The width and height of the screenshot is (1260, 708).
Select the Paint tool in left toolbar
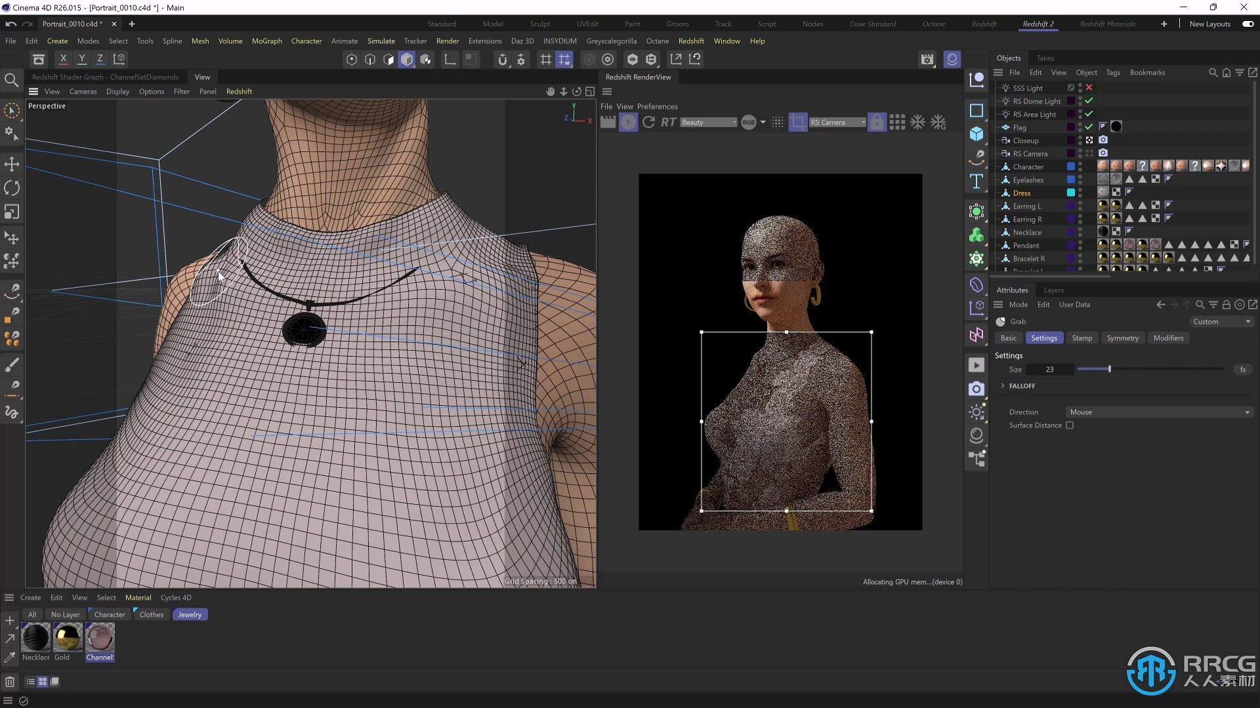(11, 363)
